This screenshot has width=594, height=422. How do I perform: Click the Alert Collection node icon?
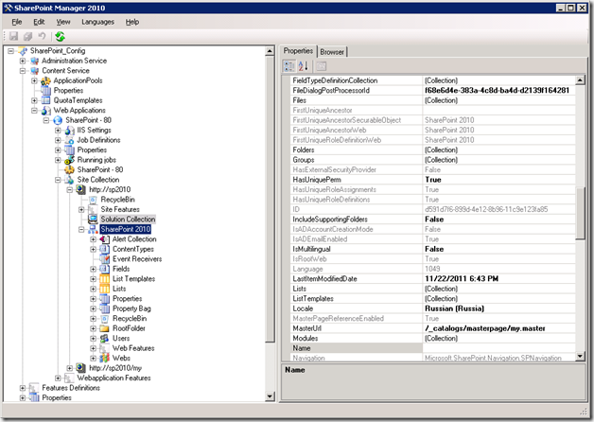tap(105, 239)
